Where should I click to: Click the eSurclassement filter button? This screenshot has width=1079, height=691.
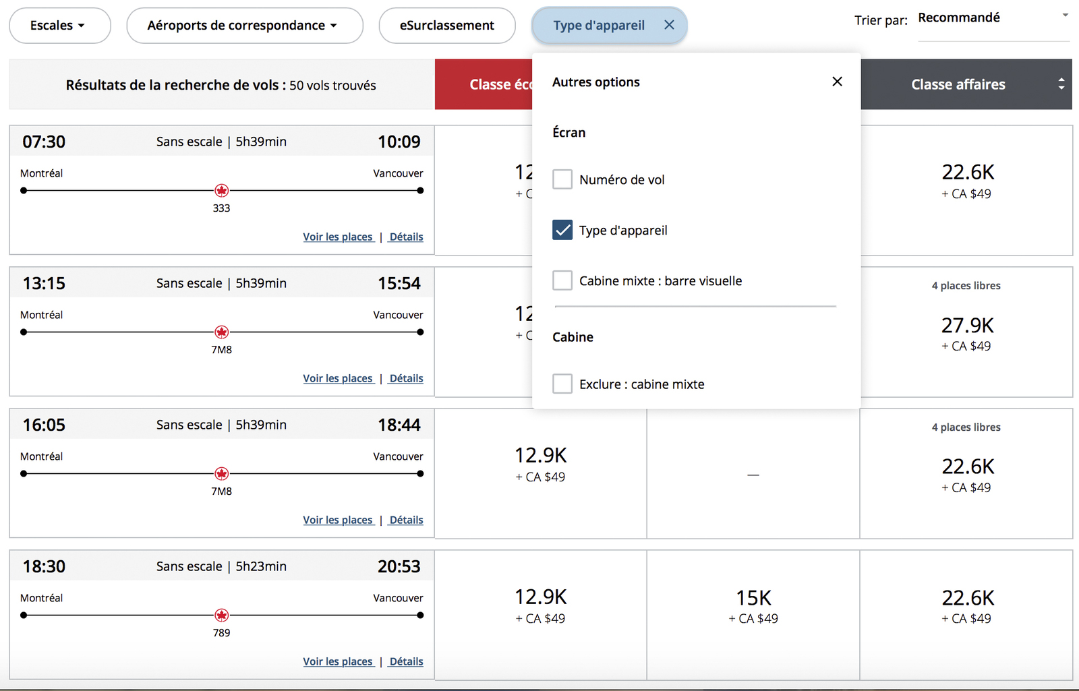click(x=447, y=26)
